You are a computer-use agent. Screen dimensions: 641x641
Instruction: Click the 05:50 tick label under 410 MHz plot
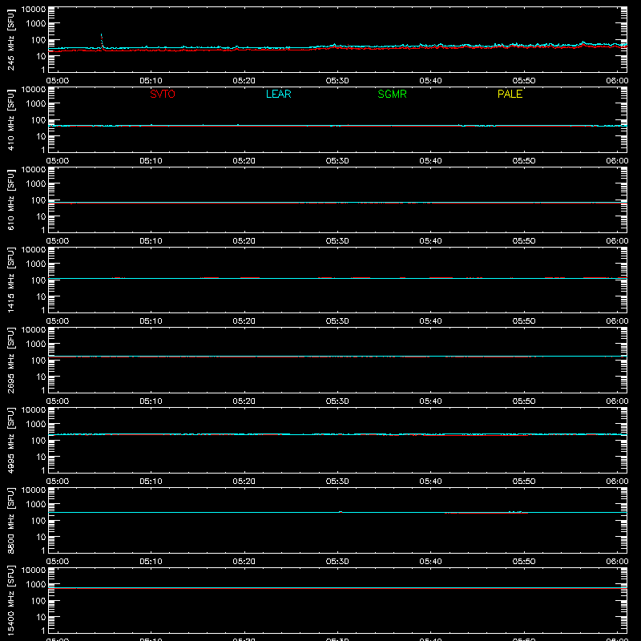click(524, 161)
